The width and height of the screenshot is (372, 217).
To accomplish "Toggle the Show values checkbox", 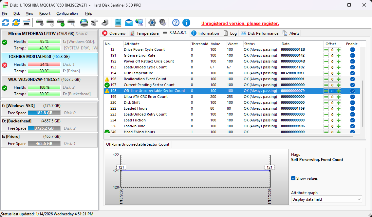I will 293,178.
